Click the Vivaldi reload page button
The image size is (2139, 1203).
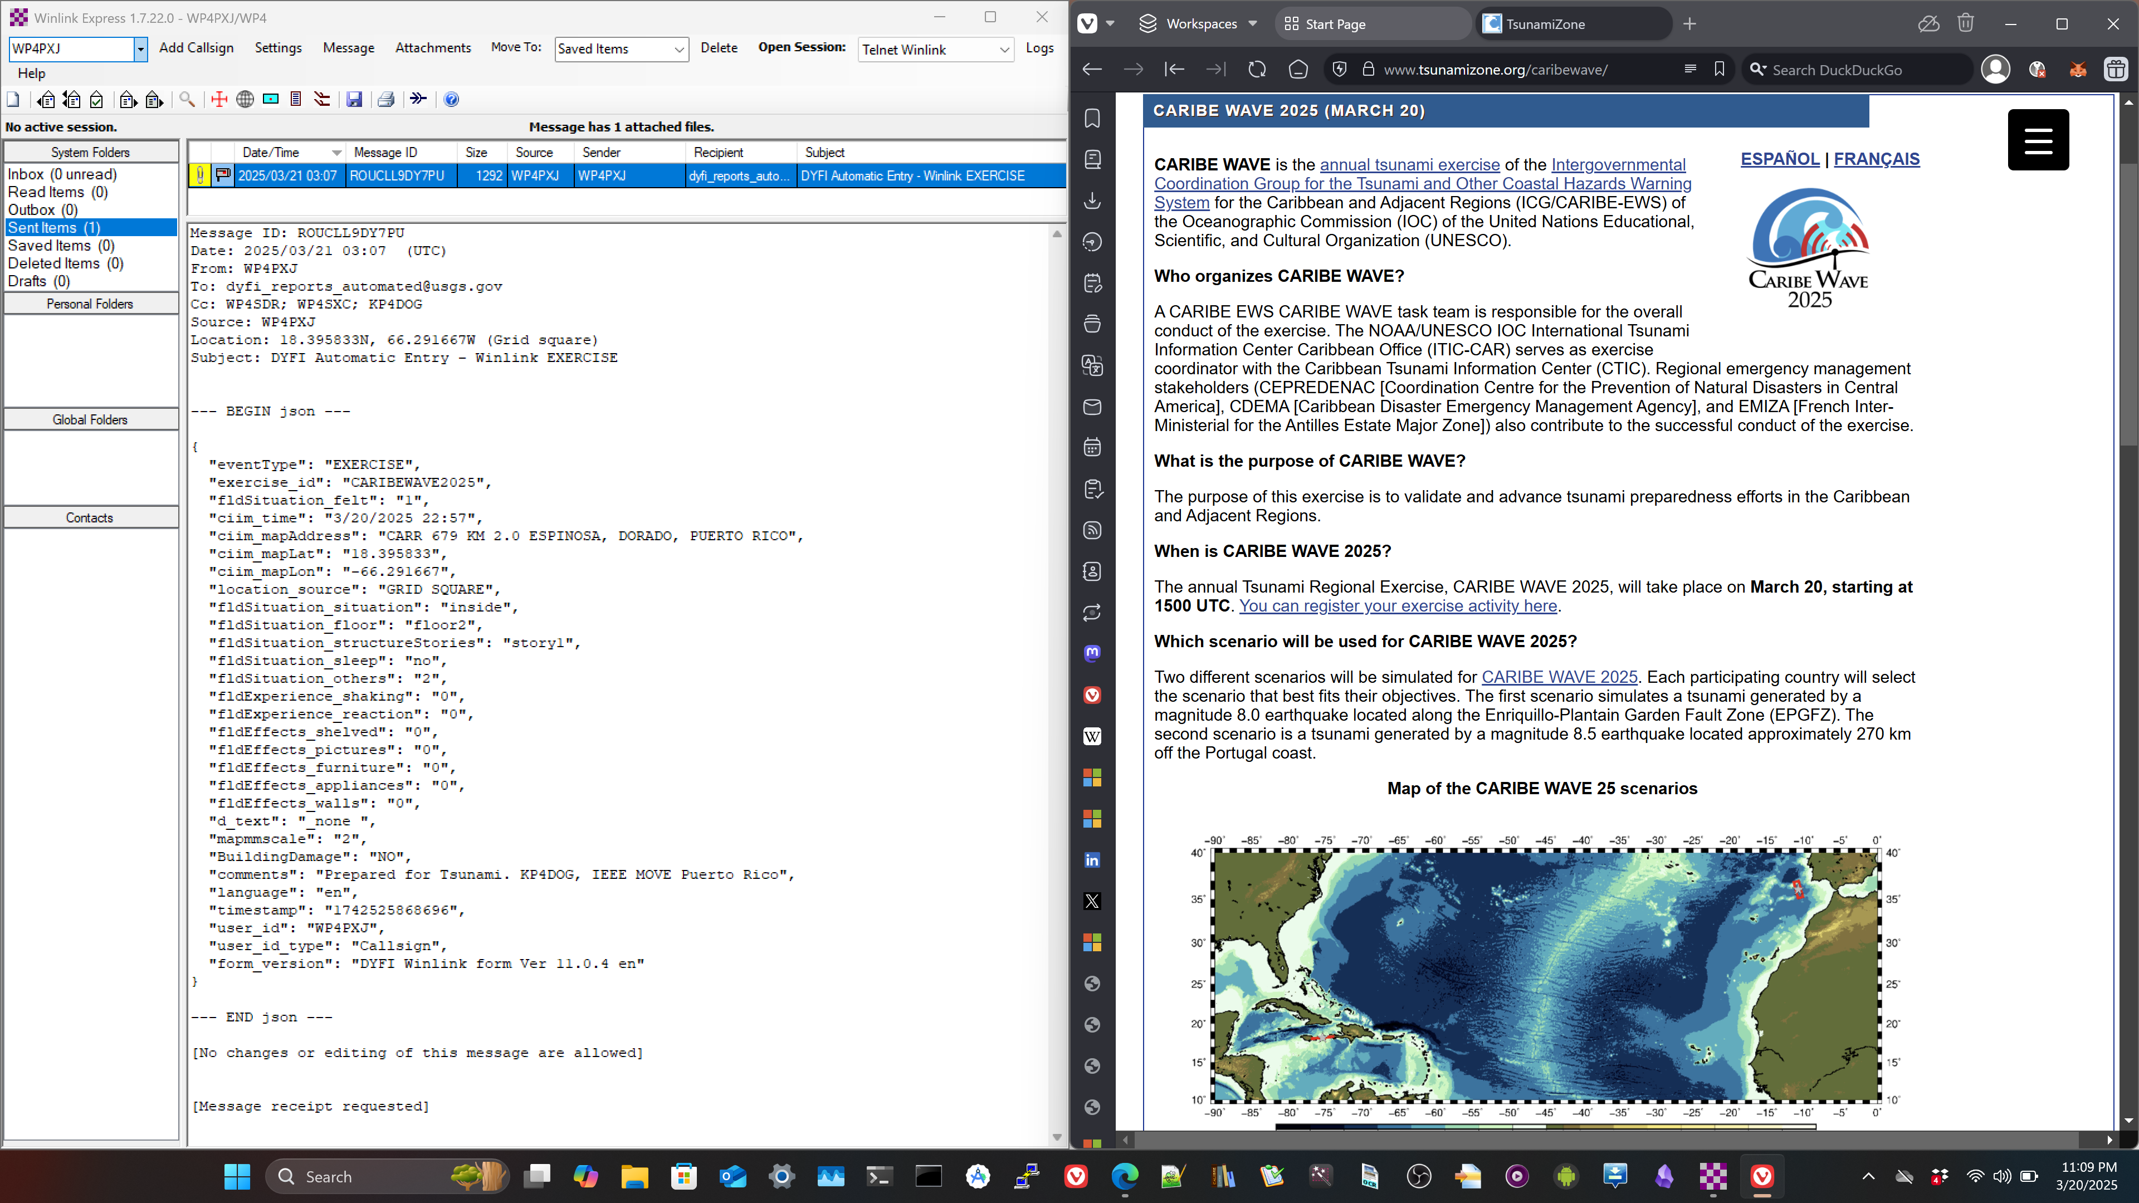pos(1257,70)
